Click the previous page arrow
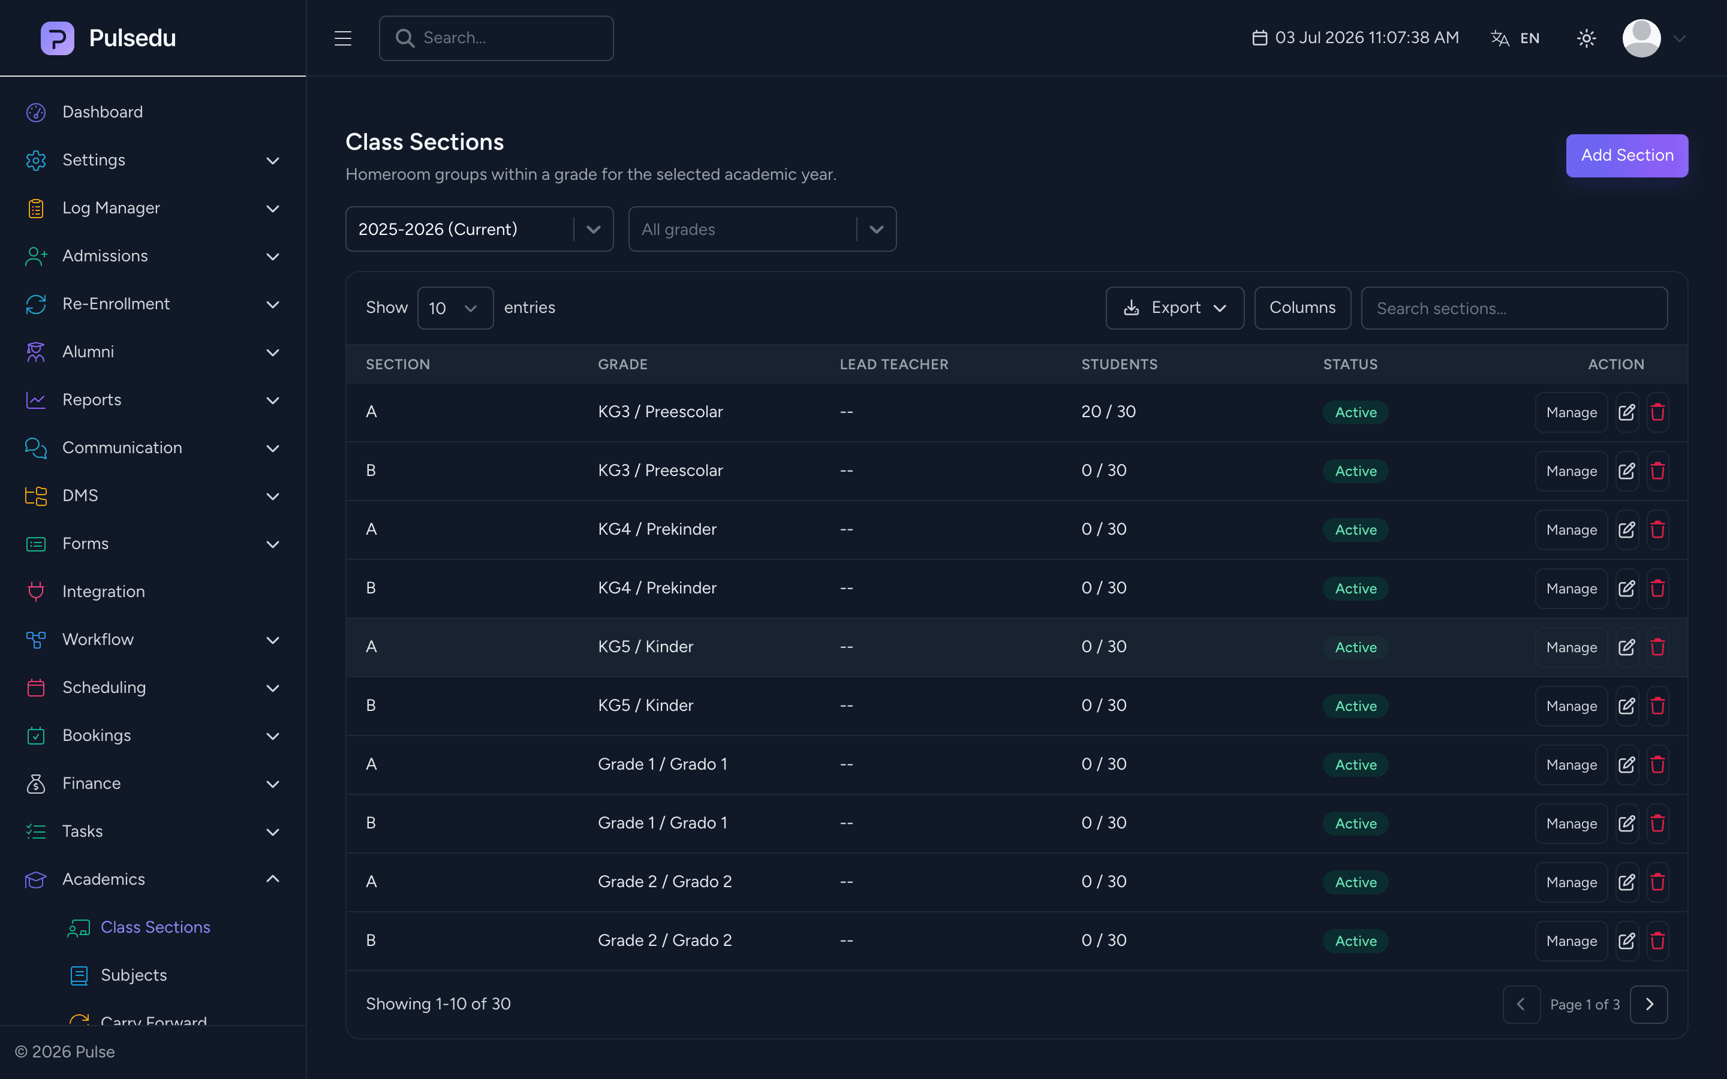Image resolution: width=1727 pixels, height=1079 pixels. 1521,1004
